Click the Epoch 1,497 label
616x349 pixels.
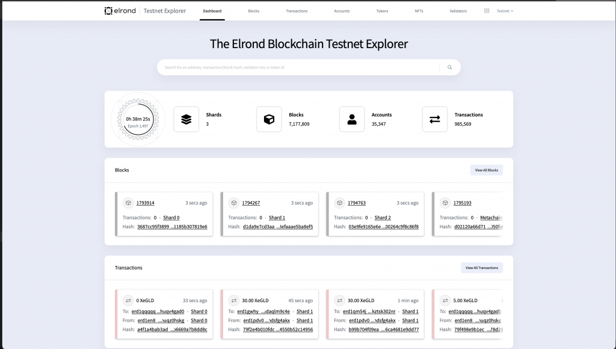click(x=138, y=126)
